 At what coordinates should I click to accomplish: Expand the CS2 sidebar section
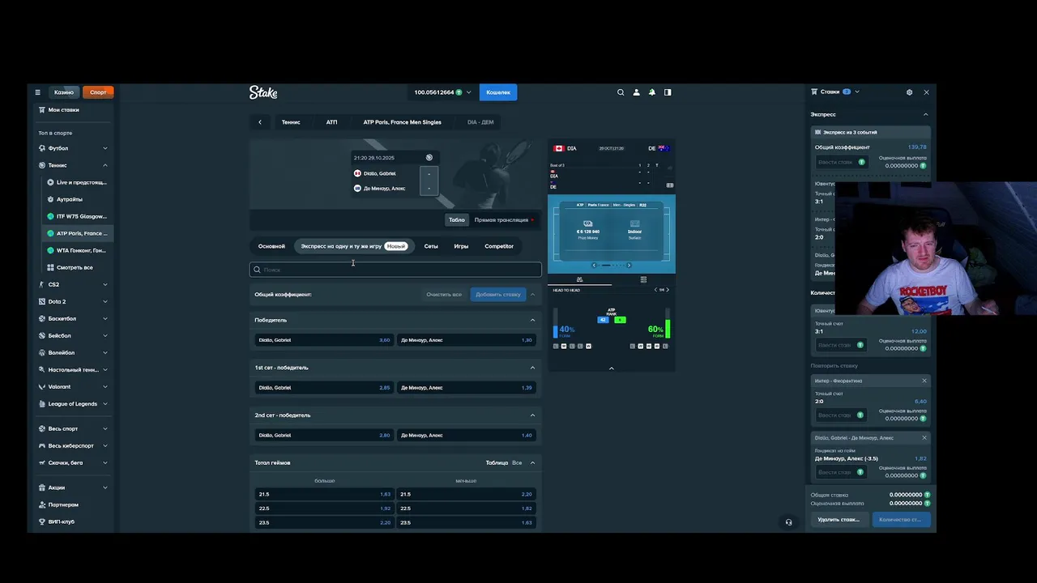(x=105, y=284)
